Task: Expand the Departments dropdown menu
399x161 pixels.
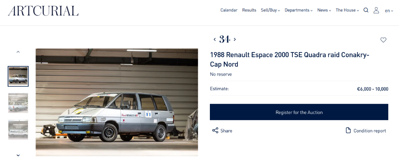Action: tap(298, 10)
